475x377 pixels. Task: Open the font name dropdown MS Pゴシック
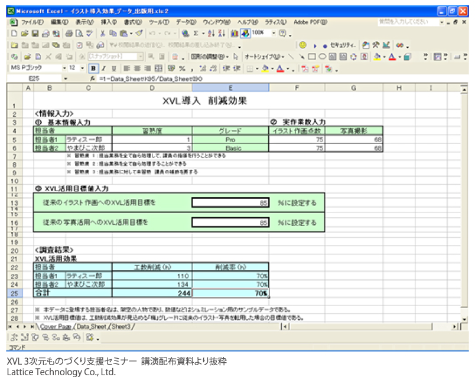tap(64, 68)
